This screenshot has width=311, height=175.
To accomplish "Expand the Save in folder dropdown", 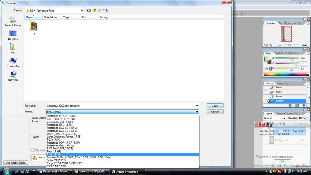I will pos(82,11).
